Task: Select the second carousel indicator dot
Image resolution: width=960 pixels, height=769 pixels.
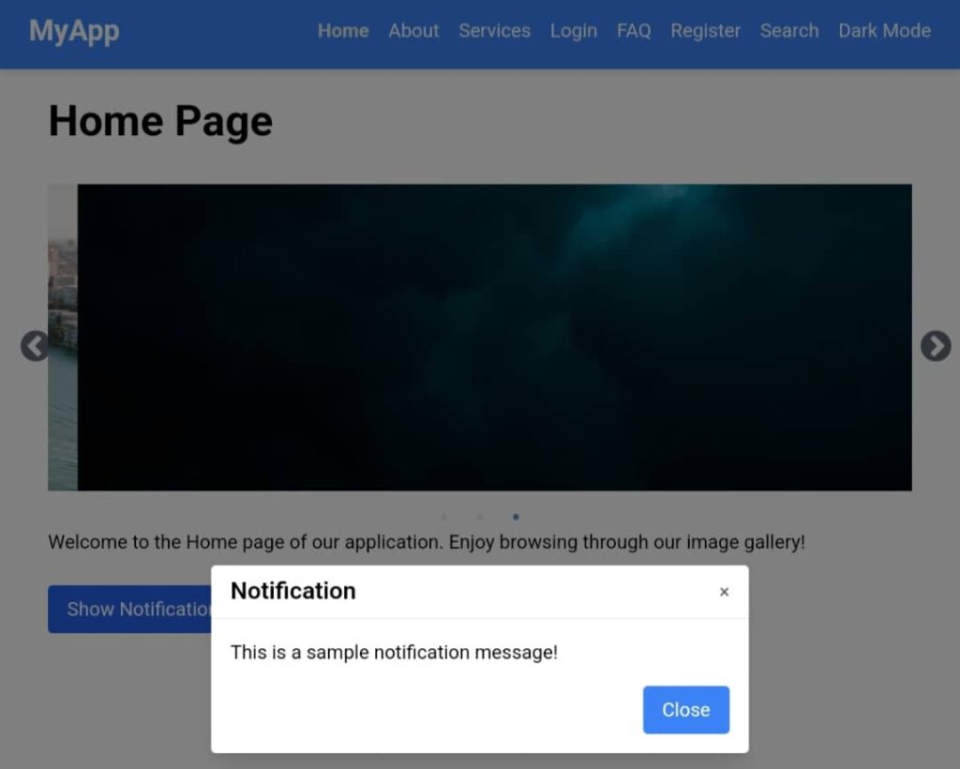Action: point(480,517)
